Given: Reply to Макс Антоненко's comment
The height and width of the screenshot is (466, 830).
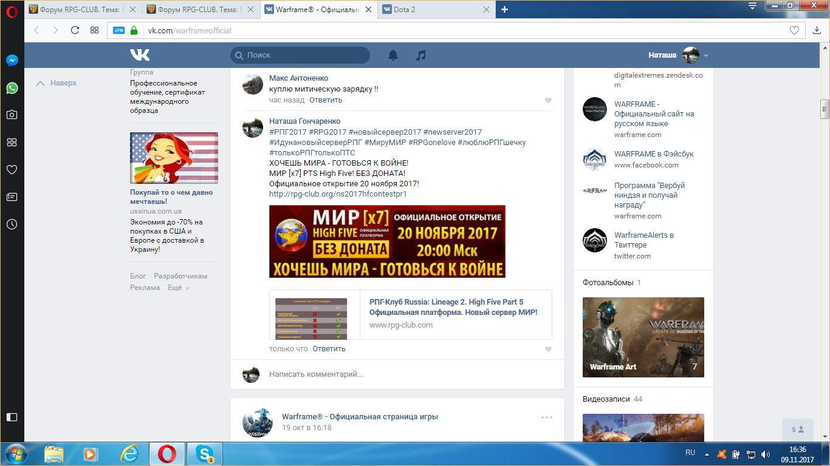Looking at the screenshot, I should (326, 100).
